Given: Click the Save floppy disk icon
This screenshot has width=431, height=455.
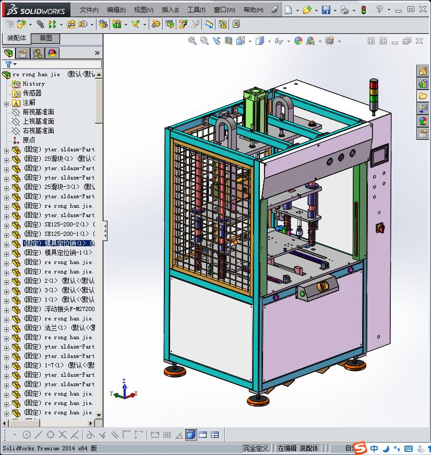Looking at the screenshot, I should click(x=326, y=10).
